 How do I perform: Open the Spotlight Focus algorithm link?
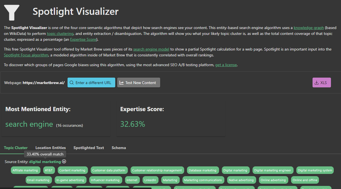click(26, 55)
